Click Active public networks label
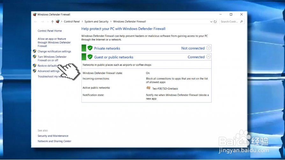 click(96, 88)
